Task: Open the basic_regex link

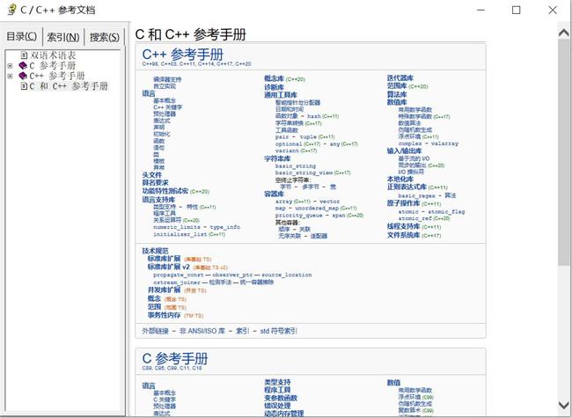Action: coord(416,196)
